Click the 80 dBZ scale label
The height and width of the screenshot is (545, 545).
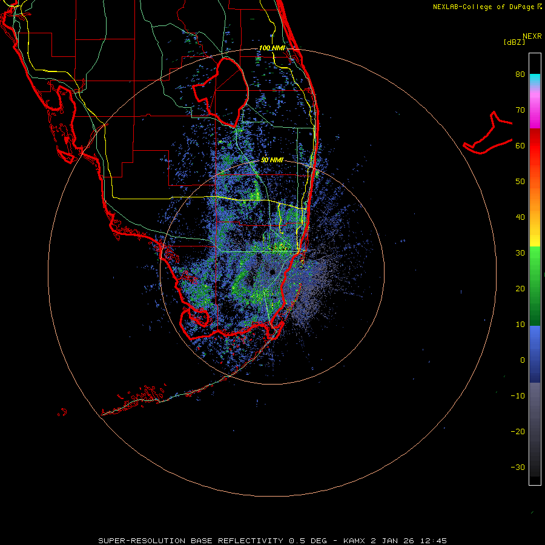(x=520, y=74)
